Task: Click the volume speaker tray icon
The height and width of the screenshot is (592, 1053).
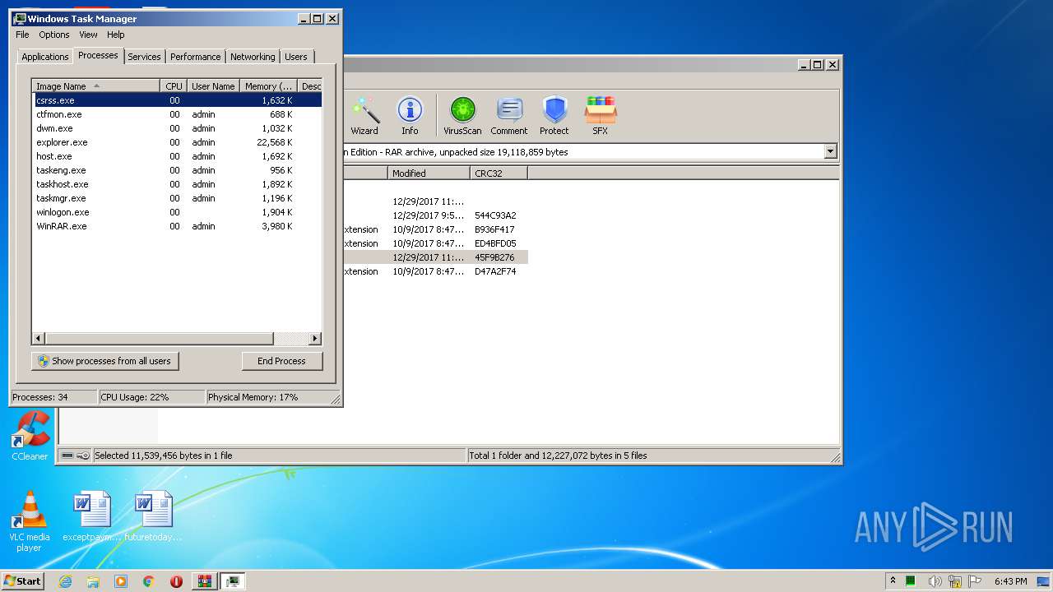Action: (x=934, y=581)
